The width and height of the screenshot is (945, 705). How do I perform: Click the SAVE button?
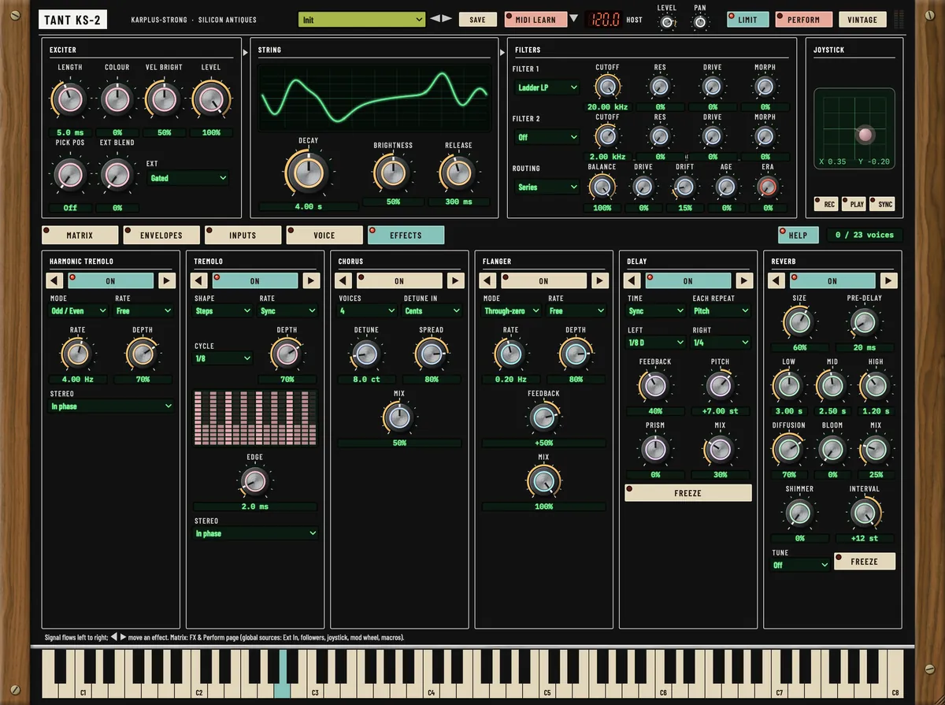pos(478,20)
